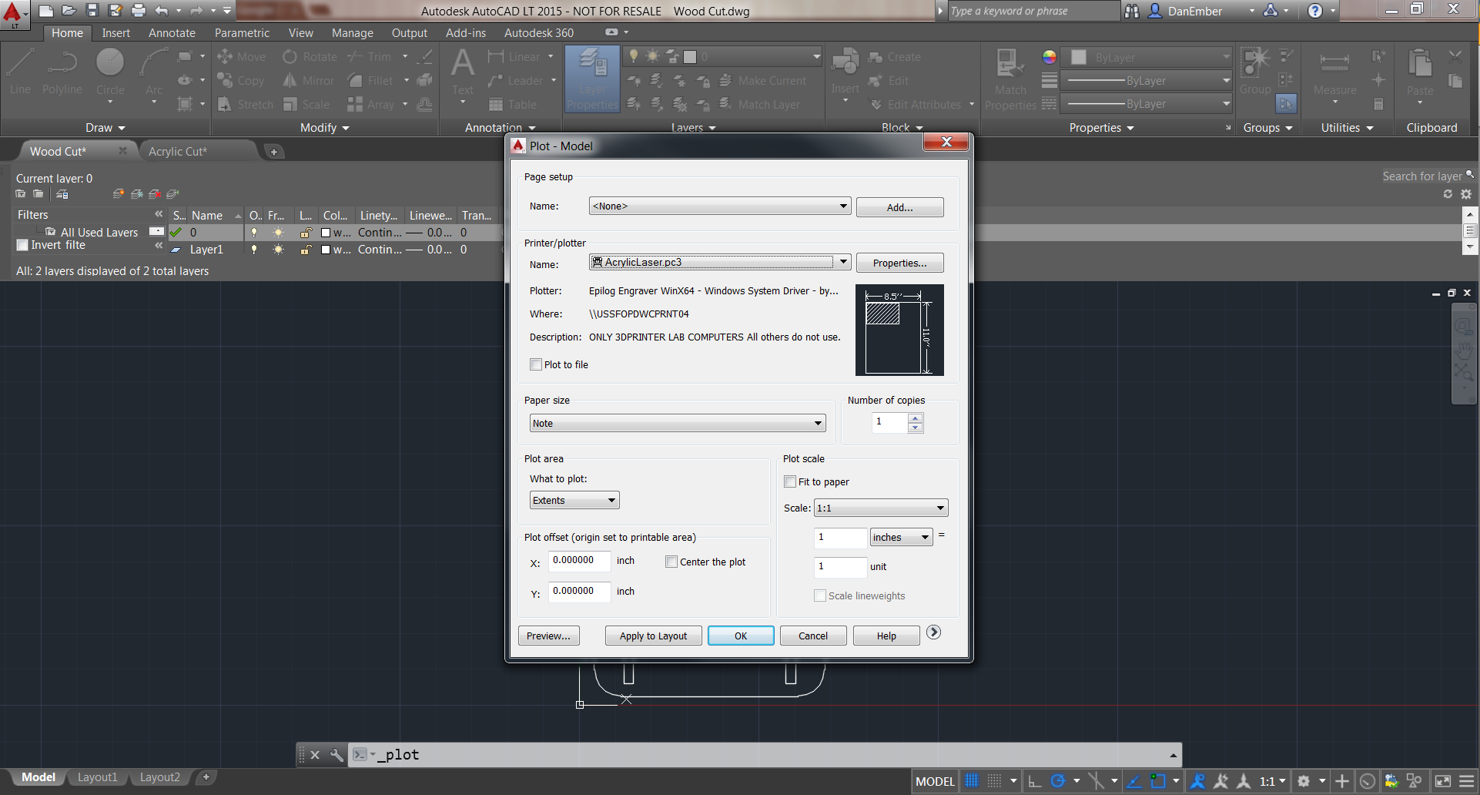Open the inches units dropdown
Image resolution: width=1480 pixels, height=795 pixels.
(901, 537)
